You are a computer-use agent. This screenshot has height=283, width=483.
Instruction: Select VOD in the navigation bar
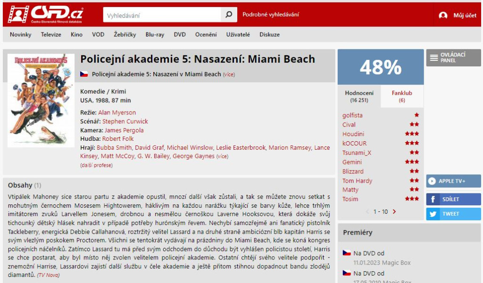point(98,34)
